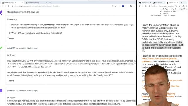Select Generic CRUD tab in right window
This screenshot has width=188, height=106.
(172, 3)
